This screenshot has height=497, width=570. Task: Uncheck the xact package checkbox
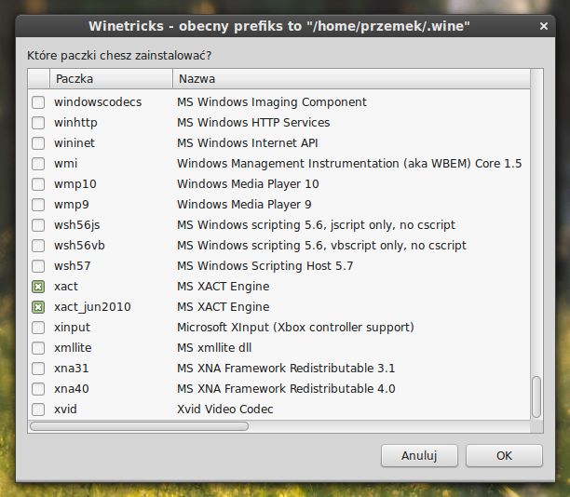point(38,287)
